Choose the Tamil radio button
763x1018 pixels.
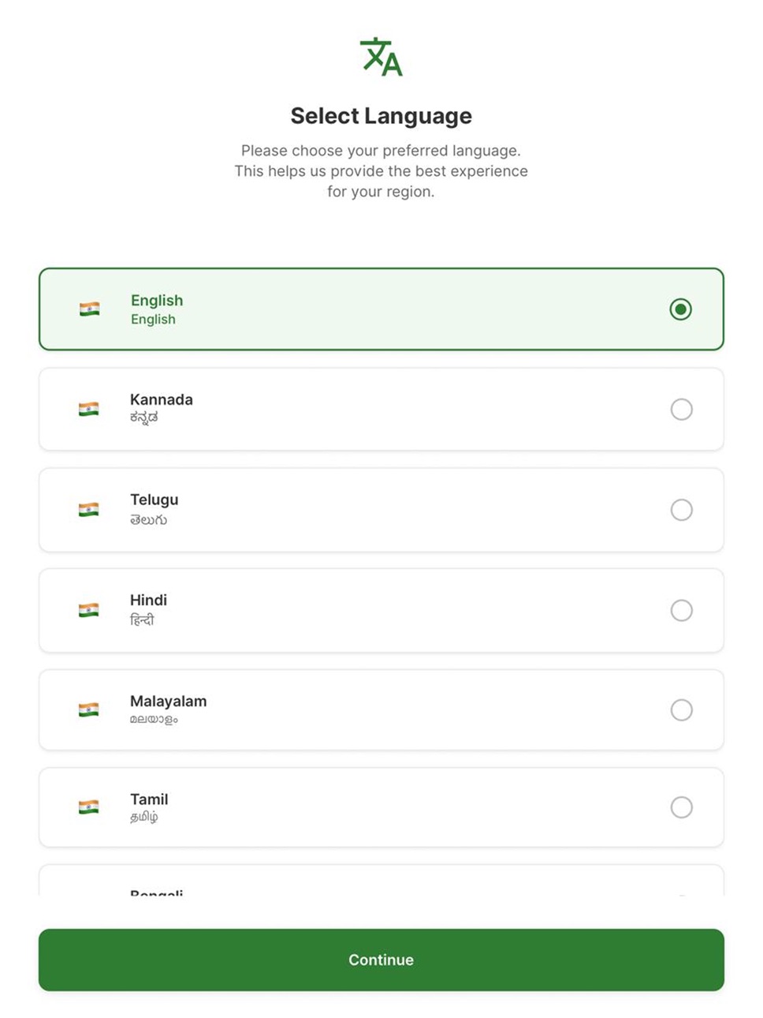[x=682, y=807]
